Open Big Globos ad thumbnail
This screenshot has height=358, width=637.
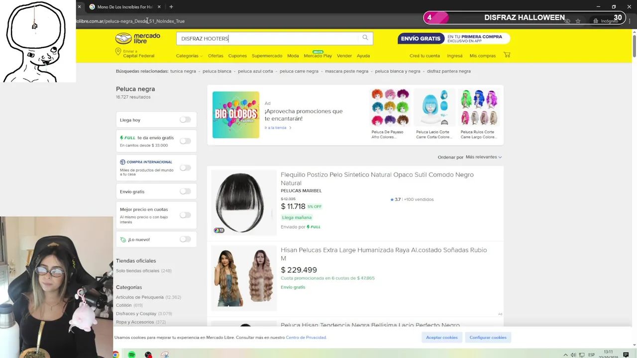coord(236,115)
